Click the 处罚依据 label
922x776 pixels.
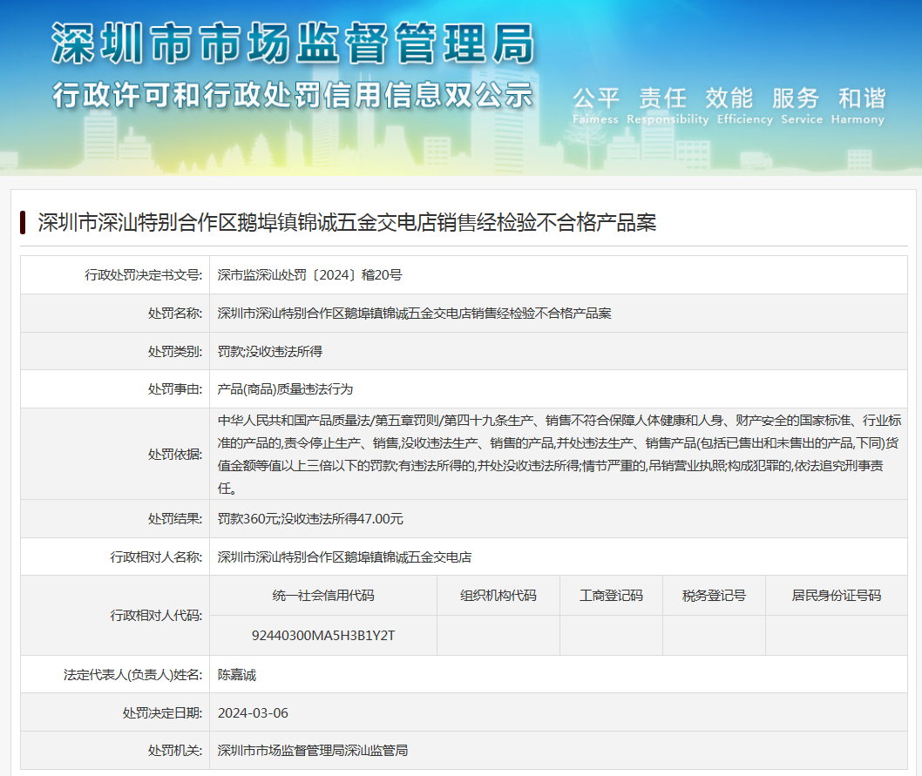click(175, 455)
